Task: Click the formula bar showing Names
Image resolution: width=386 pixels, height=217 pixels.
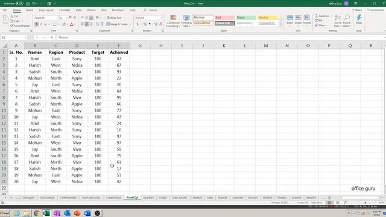Action: 220,37
